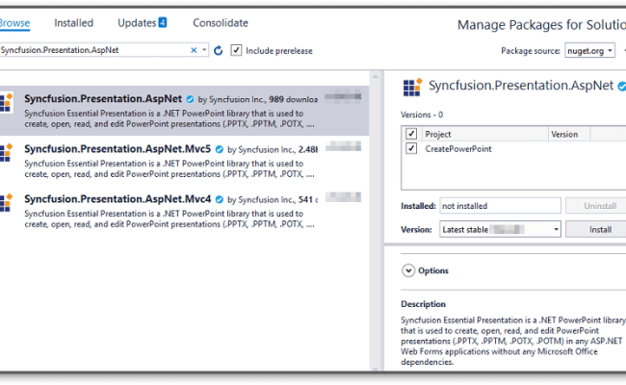Switch to the Browse tab
Viewport: 626px width, 385px height.
14,23
